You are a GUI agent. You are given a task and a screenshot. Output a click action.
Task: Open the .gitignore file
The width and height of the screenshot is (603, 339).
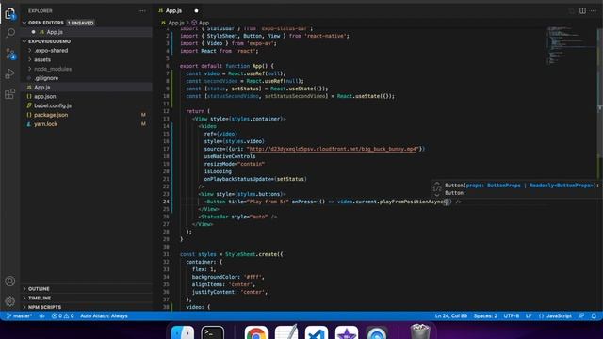tap(46, 78)
